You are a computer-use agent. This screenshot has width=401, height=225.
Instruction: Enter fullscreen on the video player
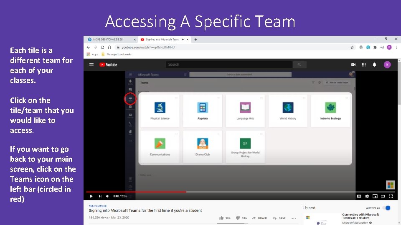(x=391, y=196)
